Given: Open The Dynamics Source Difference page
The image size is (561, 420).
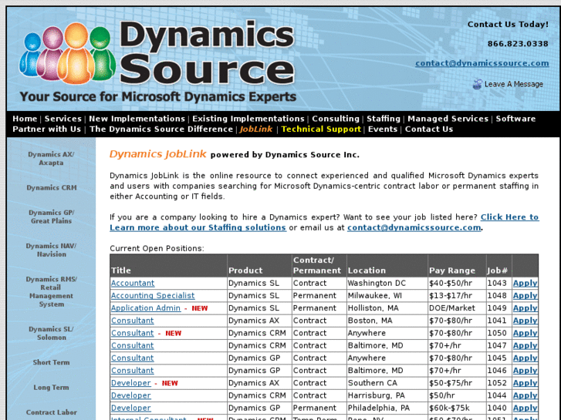Looking at the screenshot, I should click(x=161, y=129).
